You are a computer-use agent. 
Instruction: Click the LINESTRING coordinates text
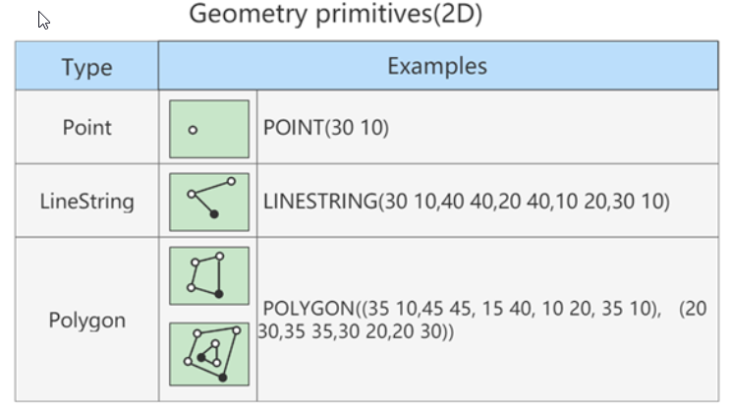[467, 202]
